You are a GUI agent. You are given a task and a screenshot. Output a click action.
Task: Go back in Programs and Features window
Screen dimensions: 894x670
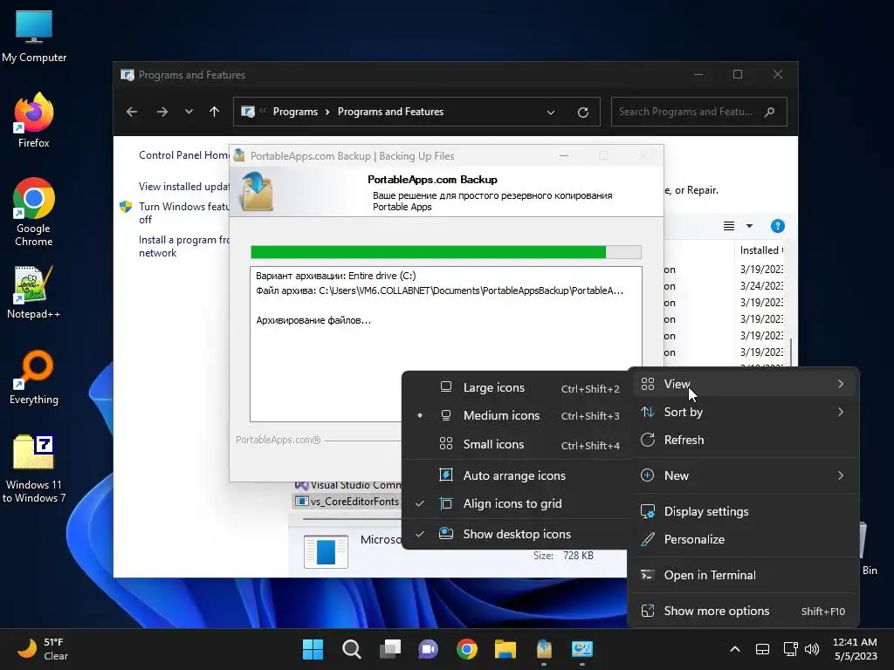click(132, 112)
